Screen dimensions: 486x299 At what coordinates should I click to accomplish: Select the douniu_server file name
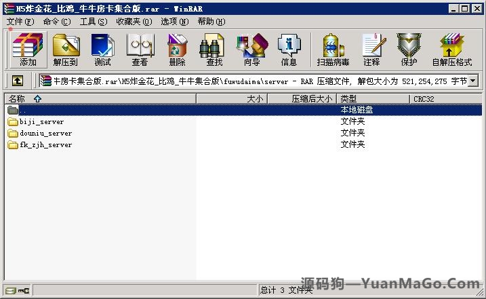pyautogui.click(x=45, y=134)
